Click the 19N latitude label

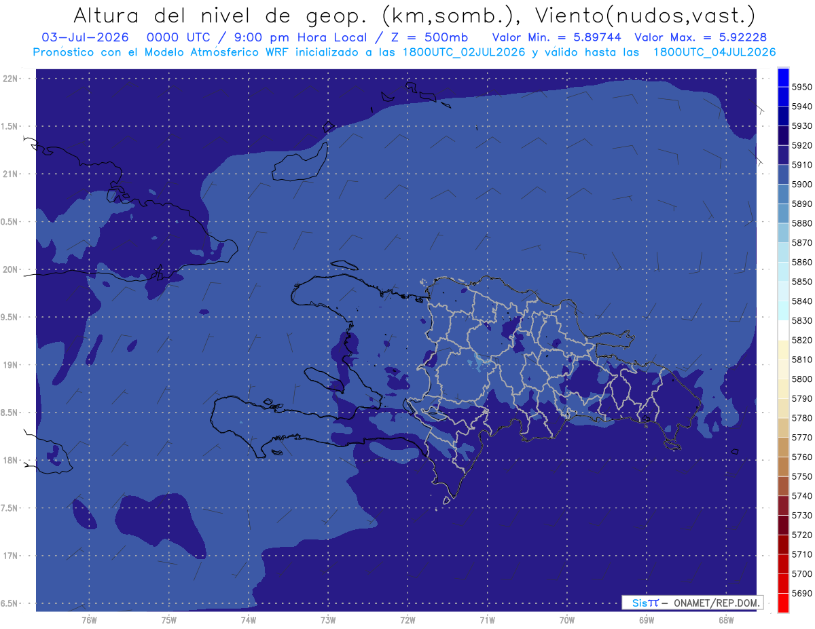point(12,365)
